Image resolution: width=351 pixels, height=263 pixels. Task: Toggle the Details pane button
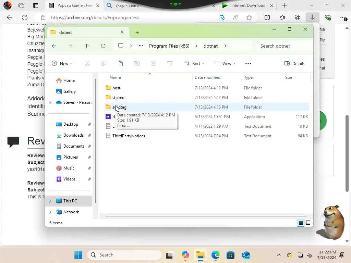click(294, 63)
